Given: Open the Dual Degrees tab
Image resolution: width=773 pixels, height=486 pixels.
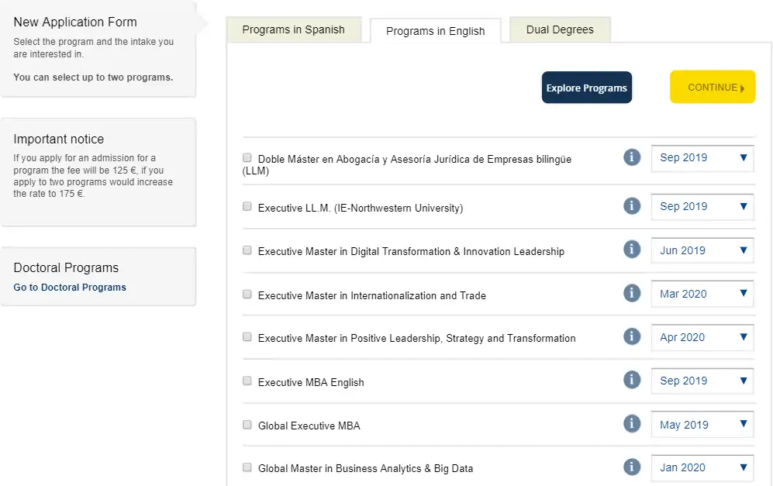Looking at the screenshot, I should pos(560,29).
